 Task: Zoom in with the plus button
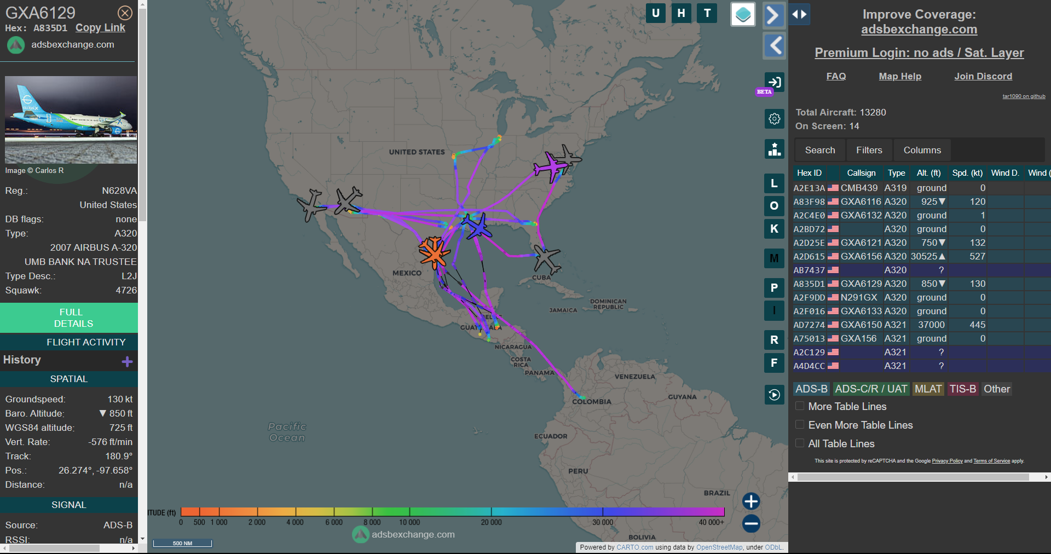click(751, 501)
